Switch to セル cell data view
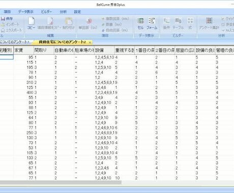 click(140, 23)
